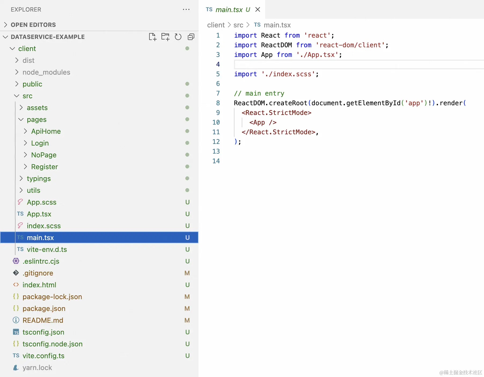
Task: Close the main.tsx editor tab
Action: click(258, 9)
